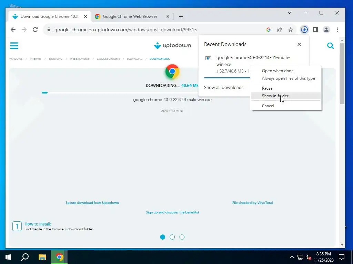Click the scrollbar down arrow
Image resolution: width=353 pixels, height=264 pixels.
tap(342, 245)
